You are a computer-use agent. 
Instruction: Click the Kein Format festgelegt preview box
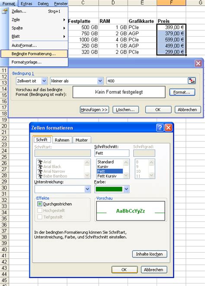(119, 92)
